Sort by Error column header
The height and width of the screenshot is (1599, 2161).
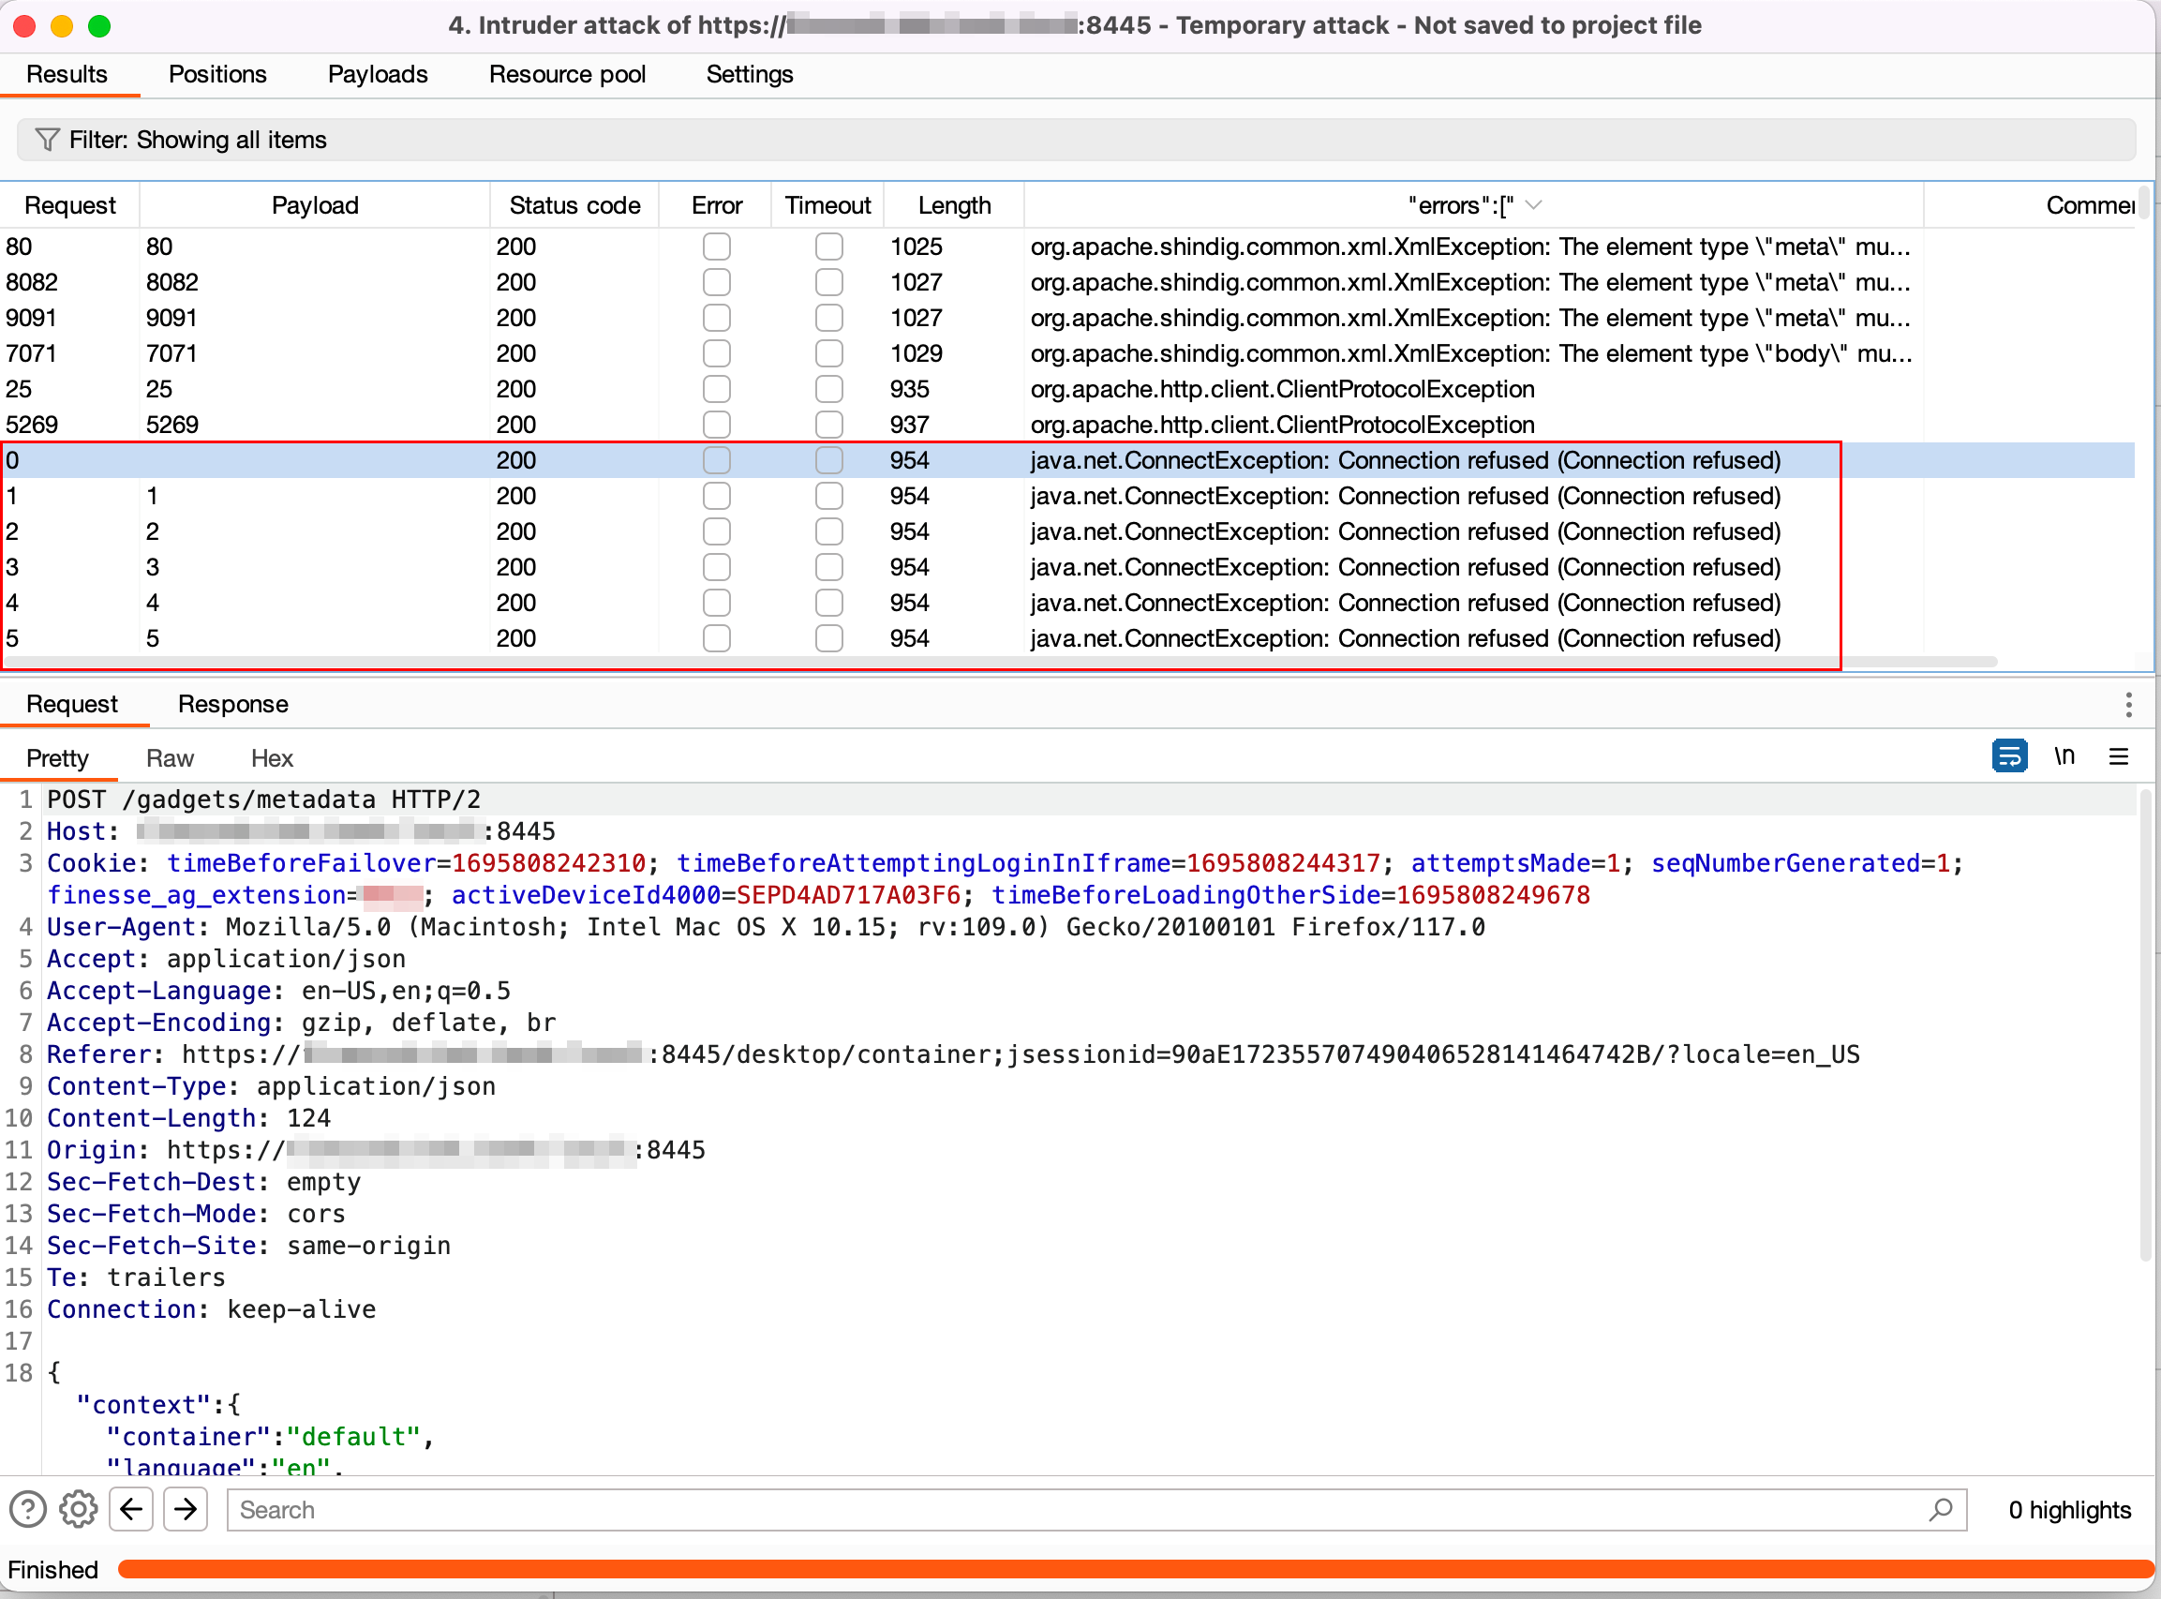(717, 205)
